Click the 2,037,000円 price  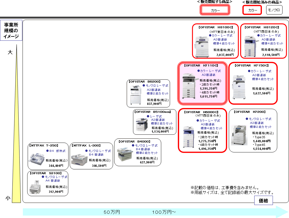pyautogui.click(x=225, y=55)
